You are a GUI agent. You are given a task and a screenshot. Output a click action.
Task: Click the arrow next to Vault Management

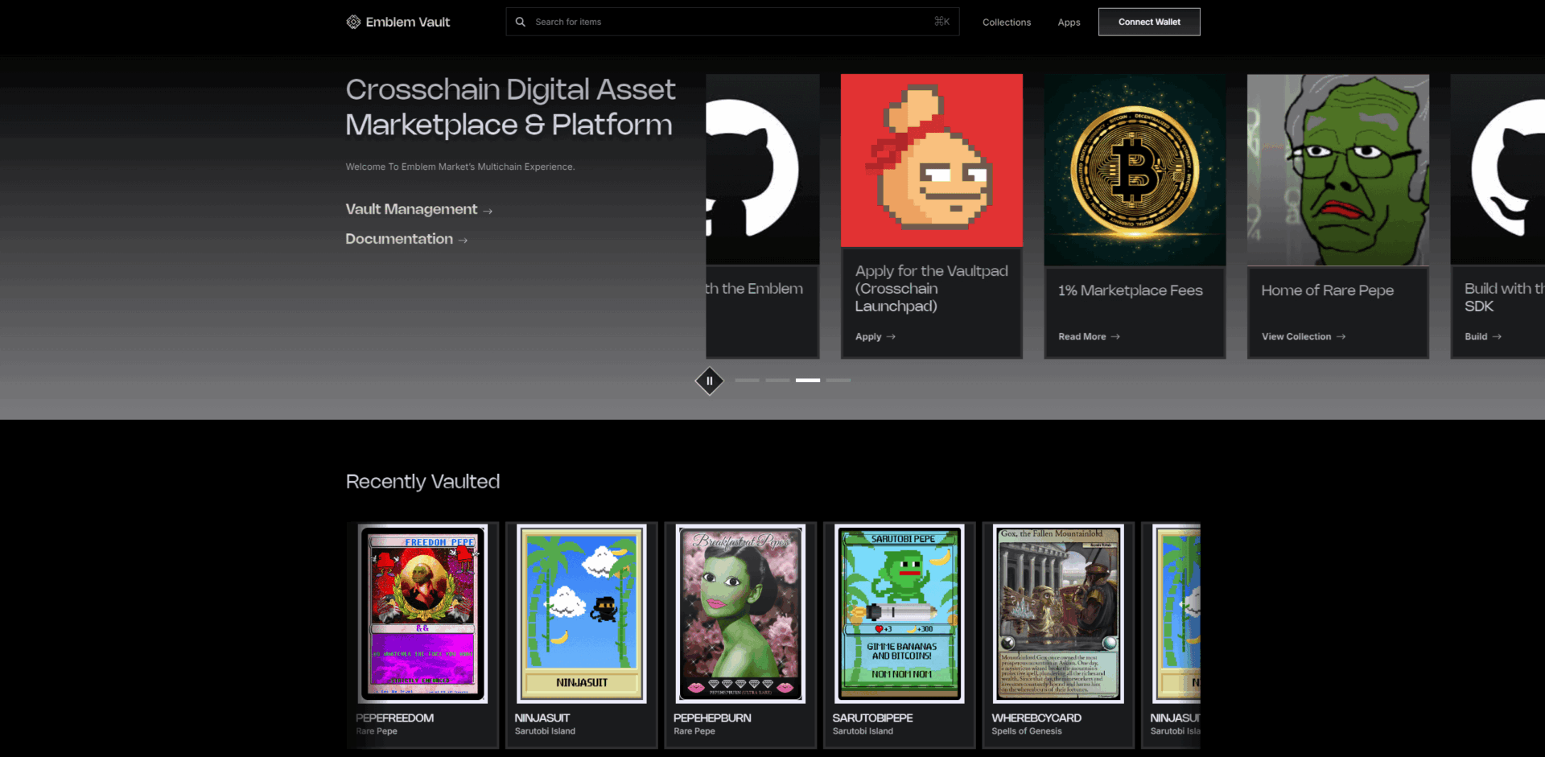(x=488, y=211)
